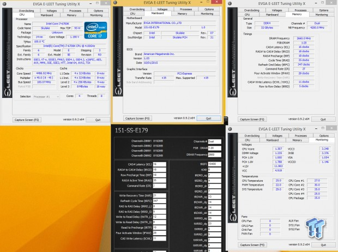338x252 pixels.
Task: Click the CPU Temperature reading 25.0
Action: (278, 181)
